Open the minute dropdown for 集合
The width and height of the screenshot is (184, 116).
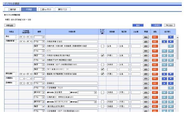pyautogui.click(x=29, y=37)
